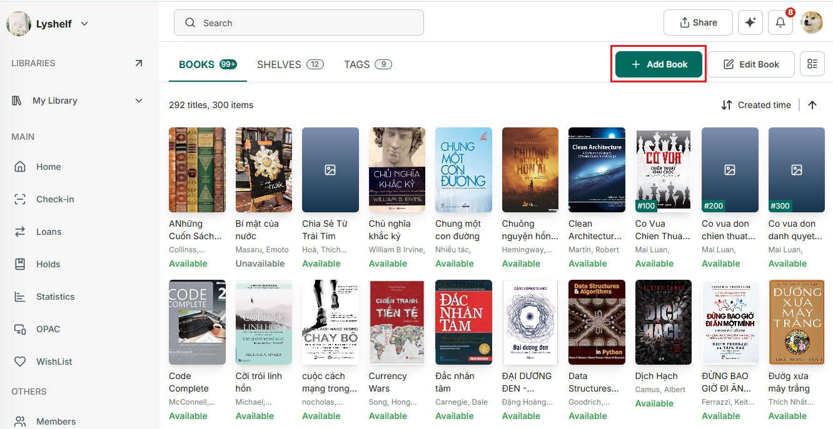Switch to the SHELVES tab

[290, 64]
